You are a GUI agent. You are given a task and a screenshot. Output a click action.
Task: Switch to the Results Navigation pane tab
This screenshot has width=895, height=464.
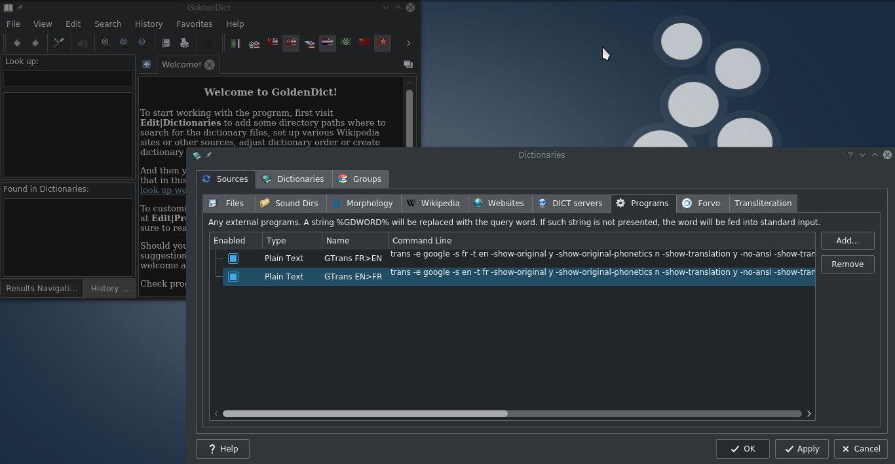[x=41, y=288]
